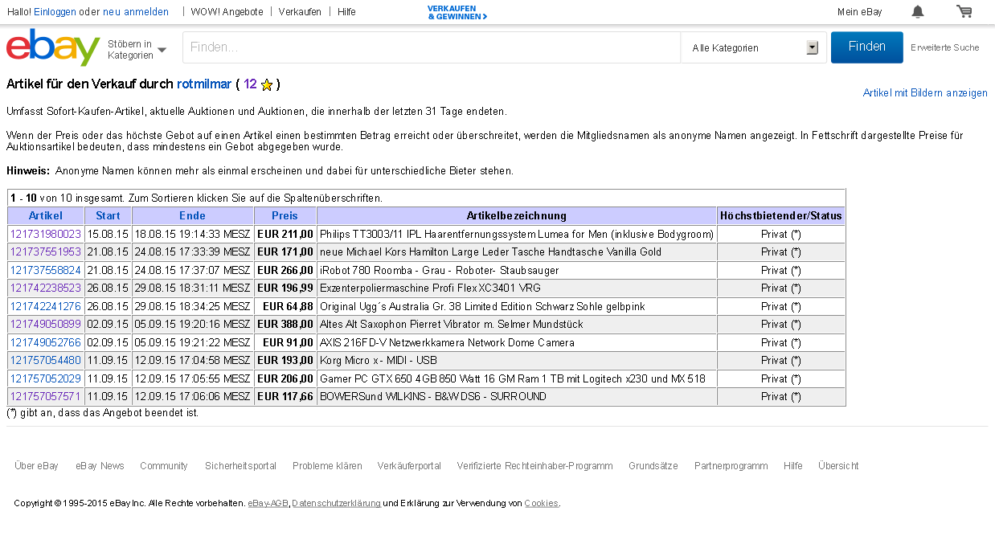
Task: Open Verkäuferportal footer link
Action: [409, 466]
